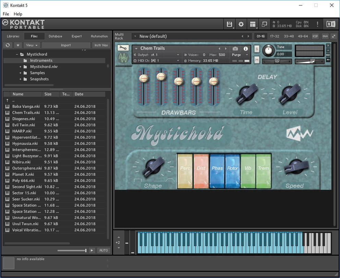Viewport: 340px width, 278px height.
Task: Go to next multi with the right arrow
Action: tap(248, 36)
